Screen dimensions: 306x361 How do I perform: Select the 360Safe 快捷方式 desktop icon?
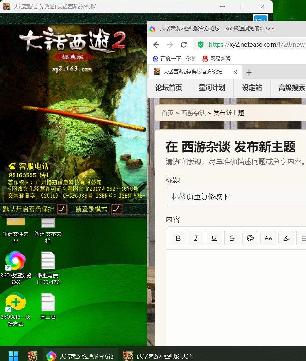(x=16, y=310)
